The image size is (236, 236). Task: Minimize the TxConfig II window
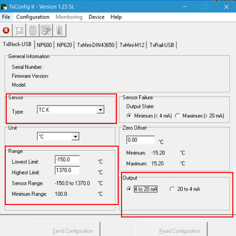[185, 7]
